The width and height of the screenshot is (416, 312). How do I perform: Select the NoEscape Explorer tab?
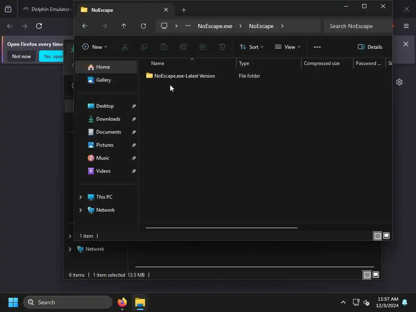(x=125, y=10)
